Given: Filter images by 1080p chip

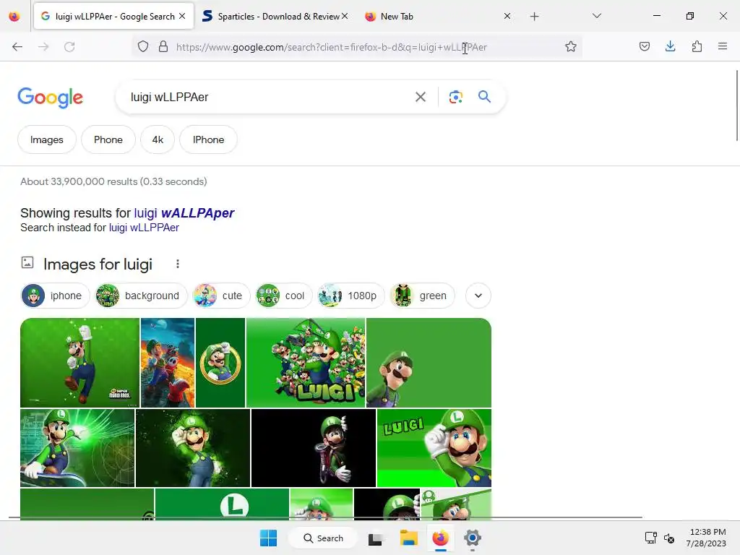Looking at the screenshot, I should coord(350,296).
